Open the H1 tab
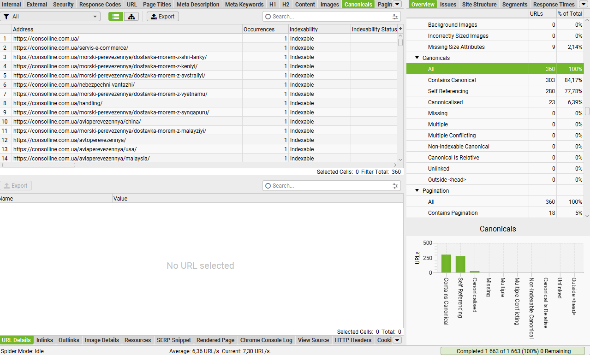The width and height of the screenshot is (590, 355). point(273,4)
